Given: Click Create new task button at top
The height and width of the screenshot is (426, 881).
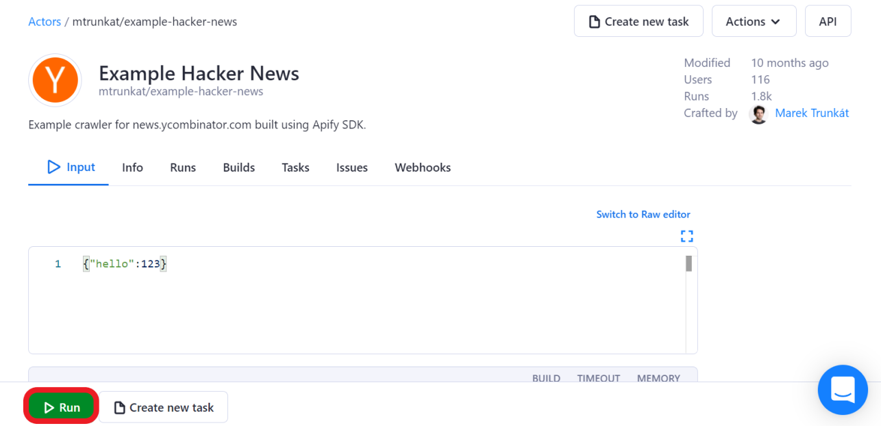Looking at the screenshot, I should click(x=638, y=21).
